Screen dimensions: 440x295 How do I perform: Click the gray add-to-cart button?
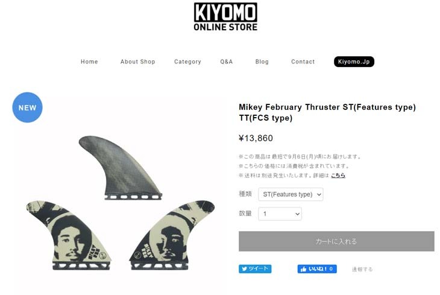coord(336,241)
